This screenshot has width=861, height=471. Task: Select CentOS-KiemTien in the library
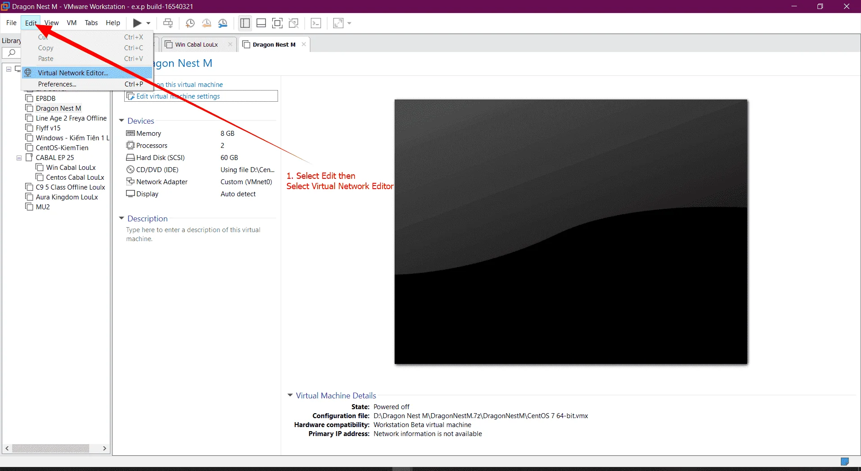coord(62,147)
